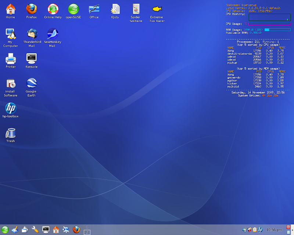Collapse the panel using right edge arrow
This screenshot has height=235, width=294.
(293, 230)
